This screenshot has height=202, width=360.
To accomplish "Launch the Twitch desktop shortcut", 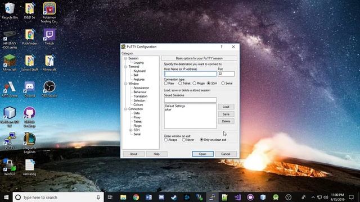I will coord(49,36).
